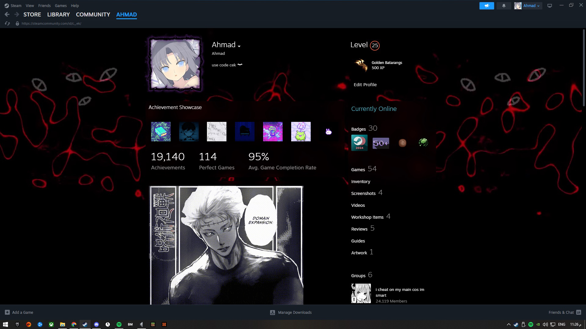
Task: Open the Badges 30 link
Action: coord(364,129)
